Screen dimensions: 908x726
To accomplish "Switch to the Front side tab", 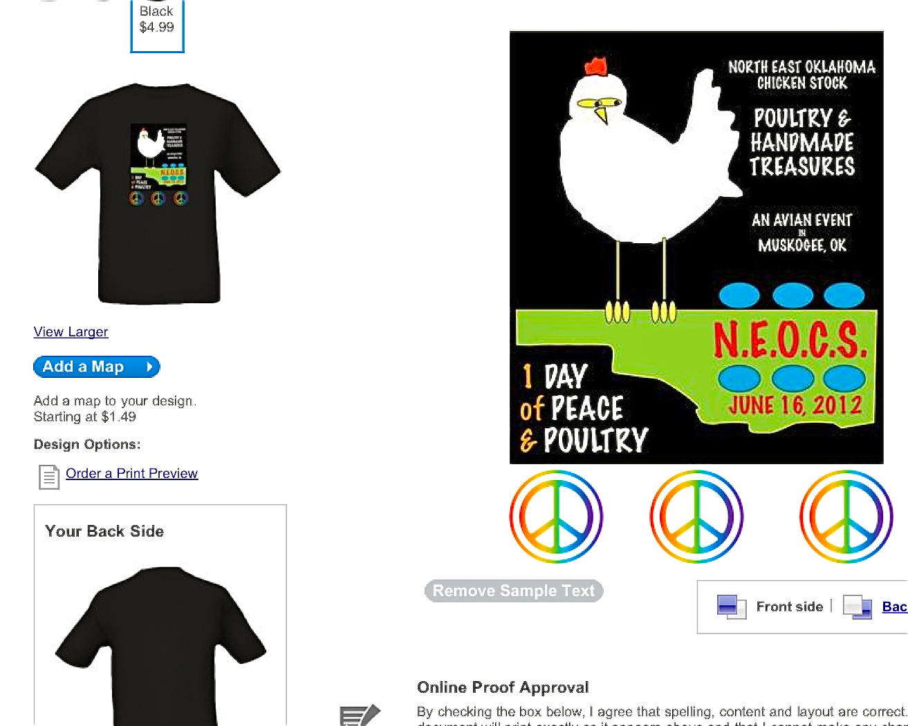I will coord(789,606).
